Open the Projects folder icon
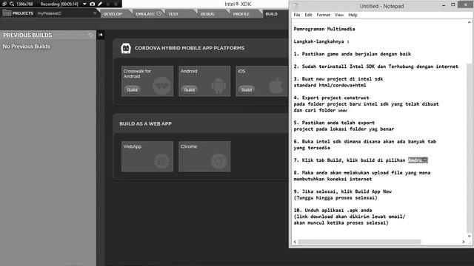This screenshot has width=474, height=266. click(x=7, y=13)
